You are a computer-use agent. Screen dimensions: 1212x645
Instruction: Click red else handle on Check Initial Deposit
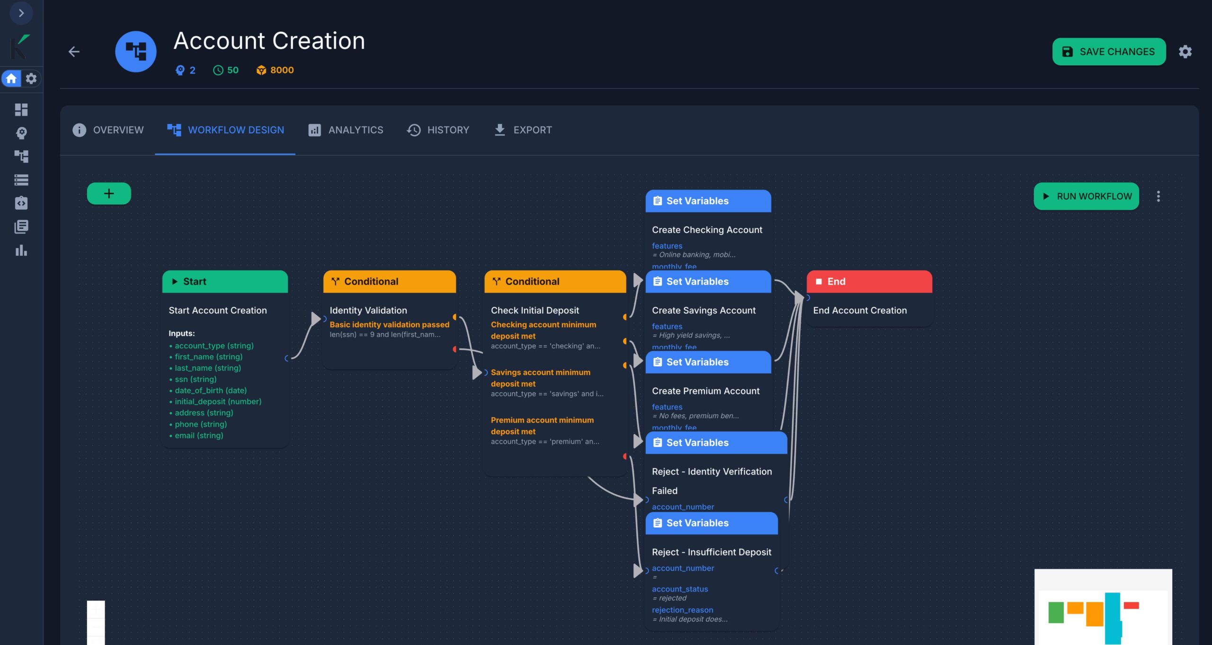tap(625, 456)
